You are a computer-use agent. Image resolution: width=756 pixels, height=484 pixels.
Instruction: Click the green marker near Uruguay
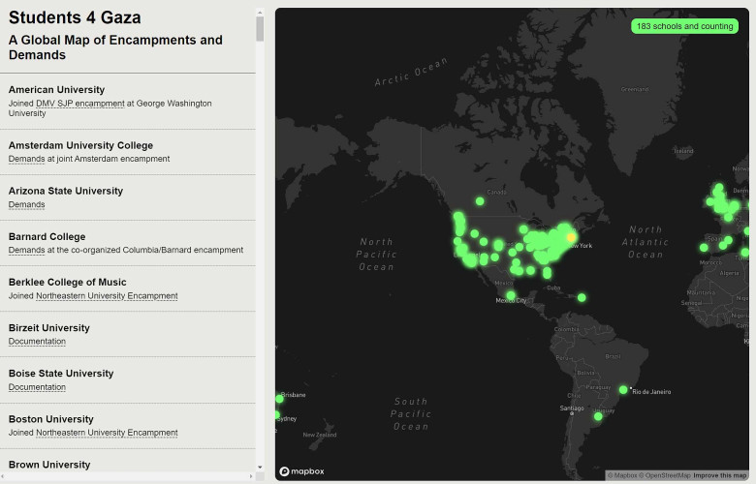click(x=598, y=416)
